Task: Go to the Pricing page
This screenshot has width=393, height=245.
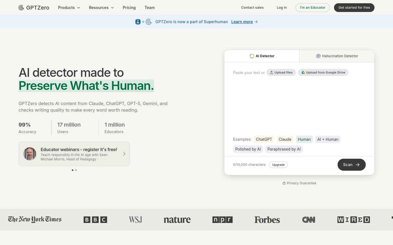Action: (129, 8)
